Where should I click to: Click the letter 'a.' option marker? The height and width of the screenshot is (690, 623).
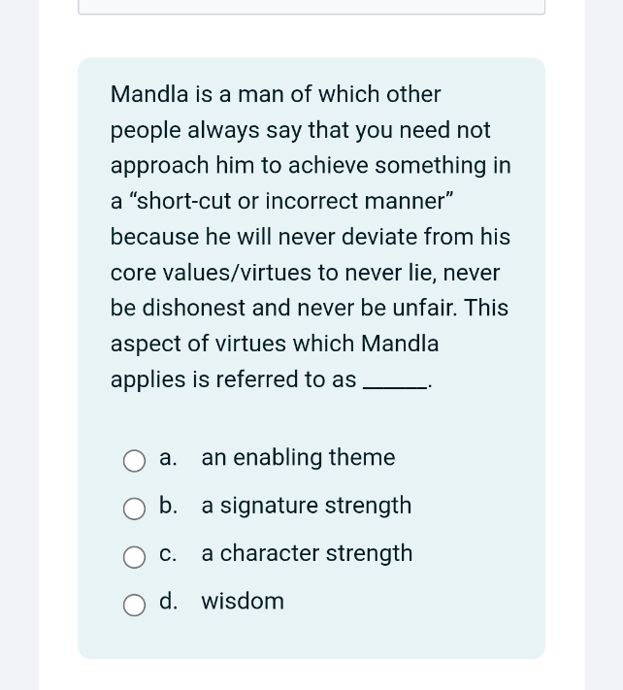tap(168, 458)
